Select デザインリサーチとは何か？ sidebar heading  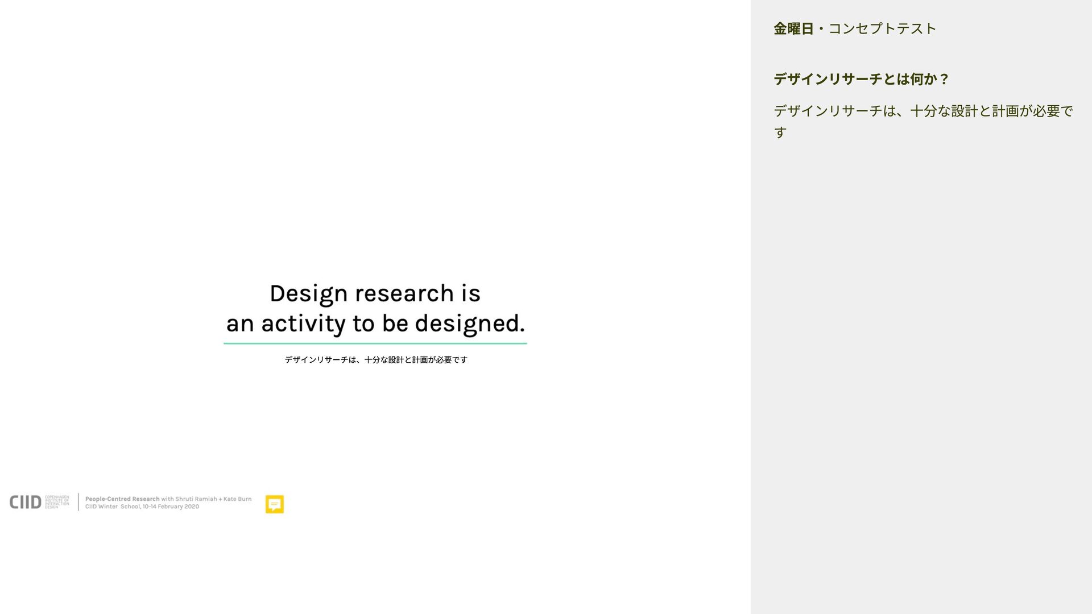point(861,79)
